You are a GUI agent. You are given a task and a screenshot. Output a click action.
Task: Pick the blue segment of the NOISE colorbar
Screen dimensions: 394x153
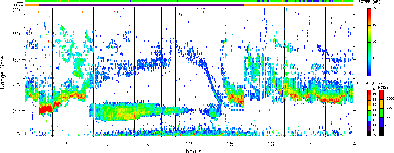pos(381,122)
